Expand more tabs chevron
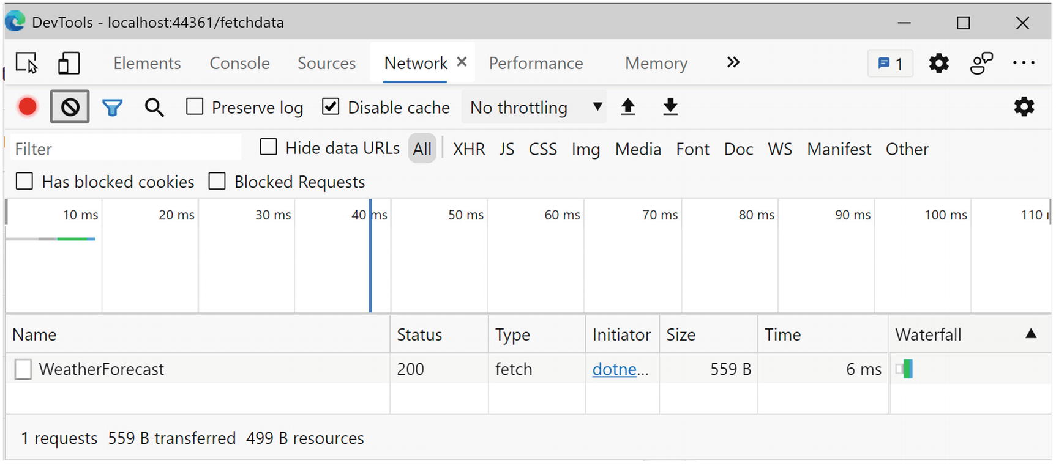Screen dimensions: 1056x464 [x=733, y=62]
